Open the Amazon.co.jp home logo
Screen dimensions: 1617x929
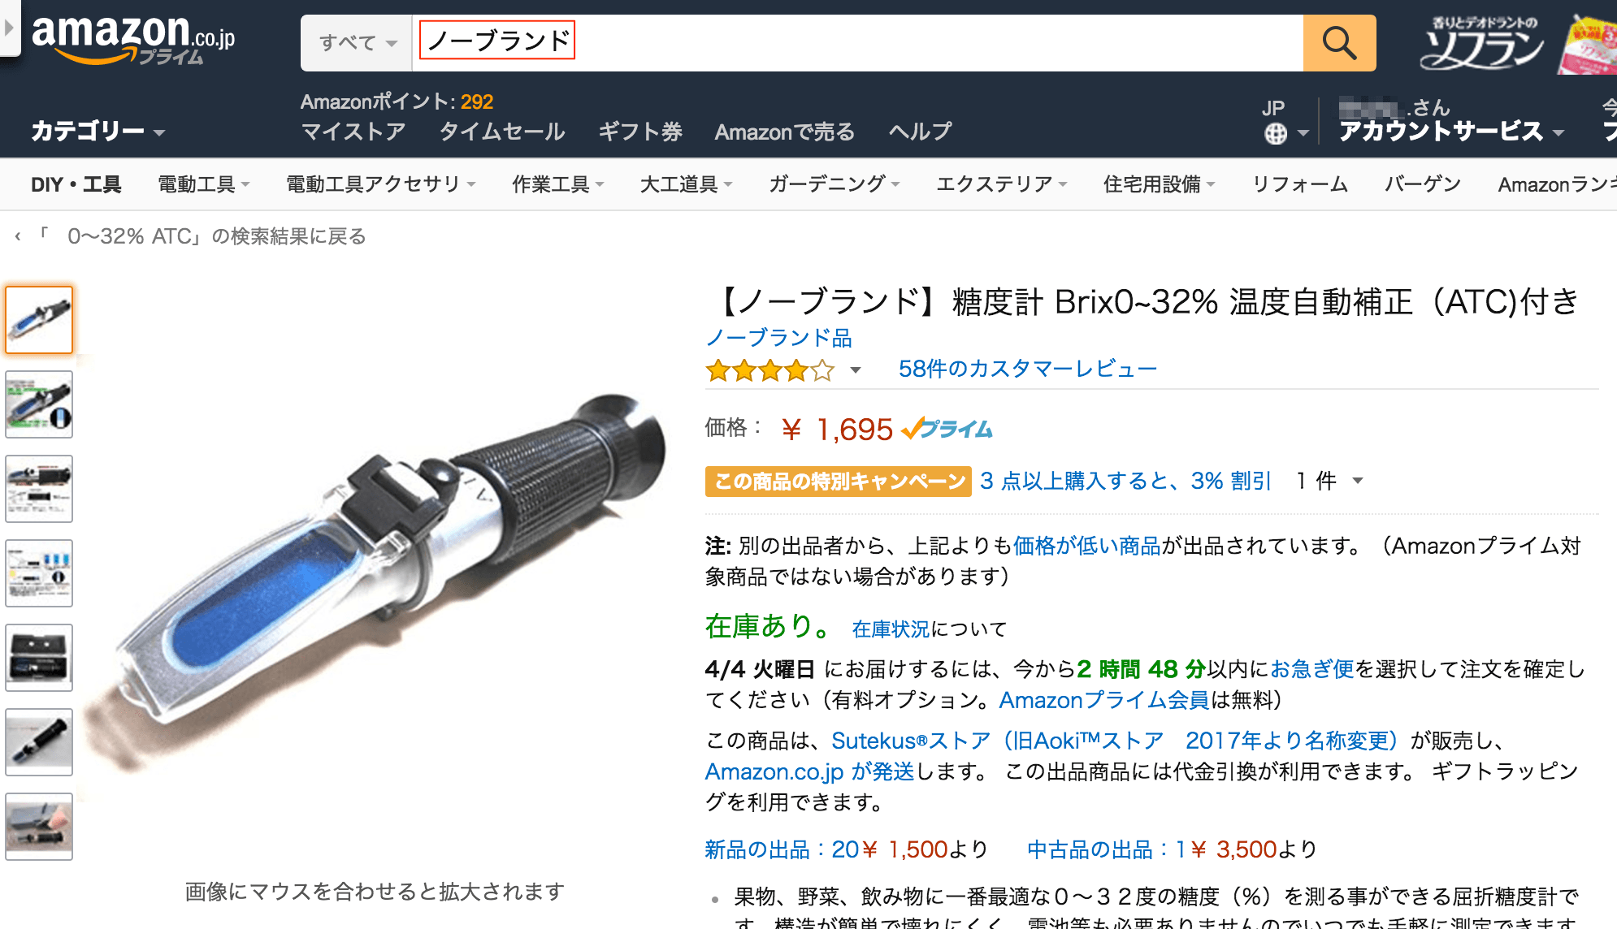133,39
